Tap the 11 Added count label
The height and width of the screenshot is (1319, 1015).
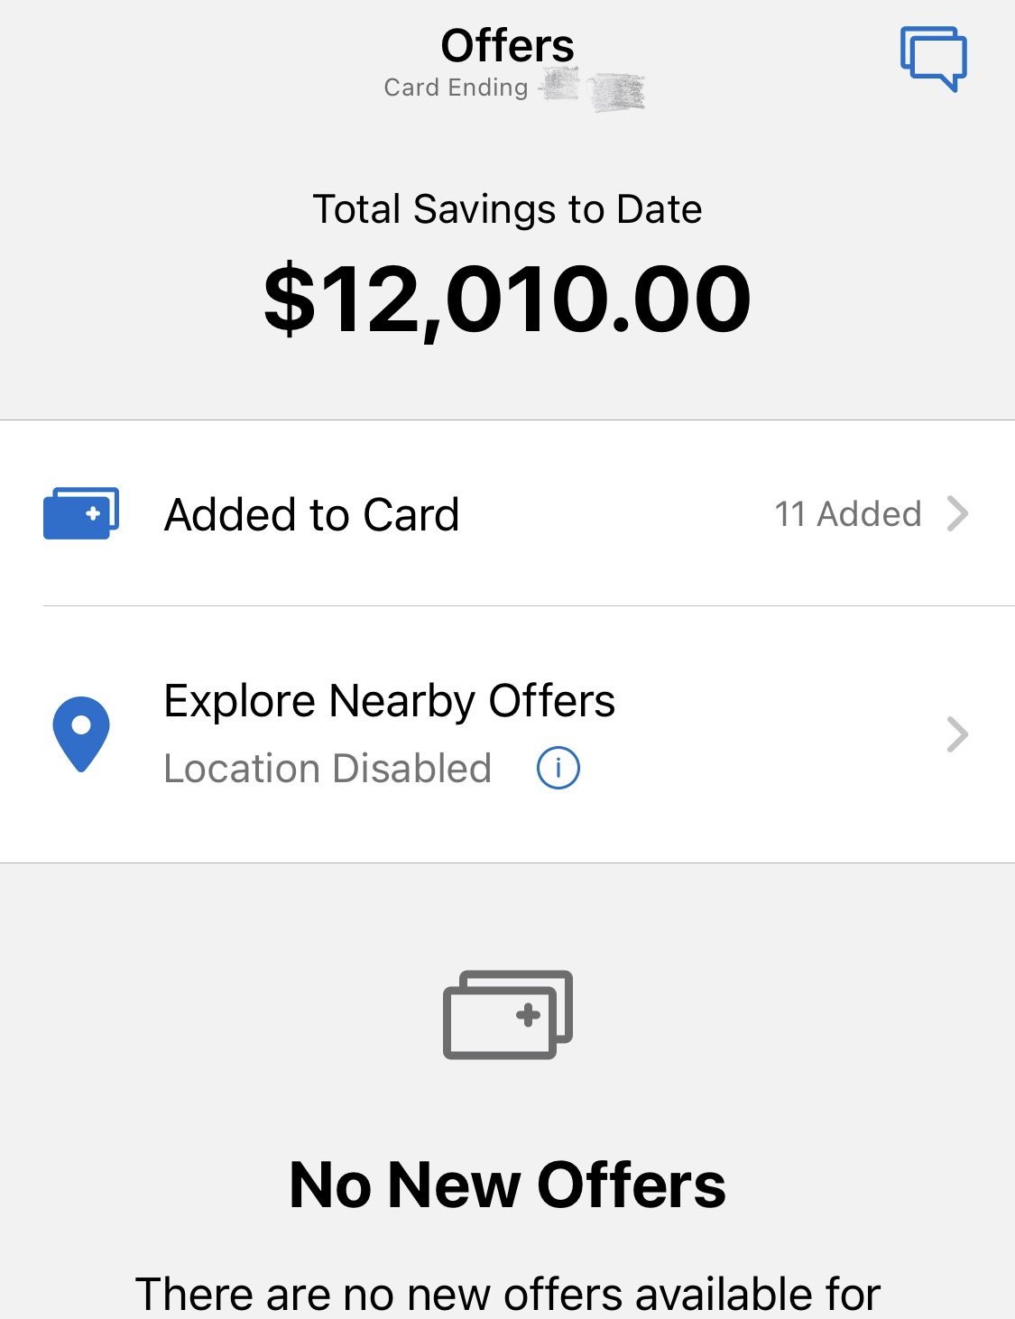[x=848, y=513]
